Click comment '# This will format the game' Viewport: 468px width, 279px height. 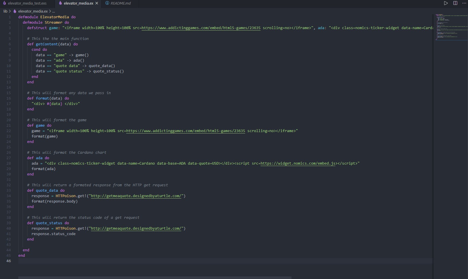pyautogui.click(x=57, y=120)
